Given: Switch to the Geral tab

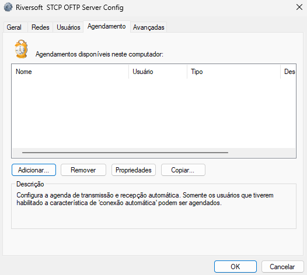Looking at the screenshot, I should pos(14,27).
